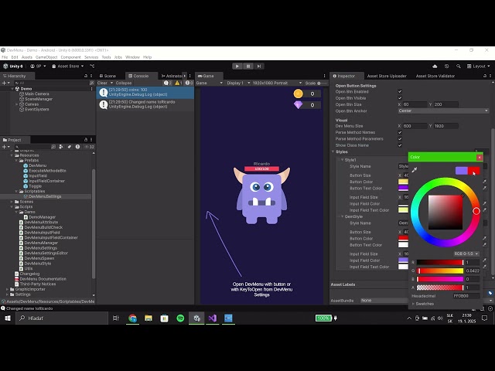Switch to the Scene tab
This screenshot has height=371, width=495.
click(x=108, y=76)
